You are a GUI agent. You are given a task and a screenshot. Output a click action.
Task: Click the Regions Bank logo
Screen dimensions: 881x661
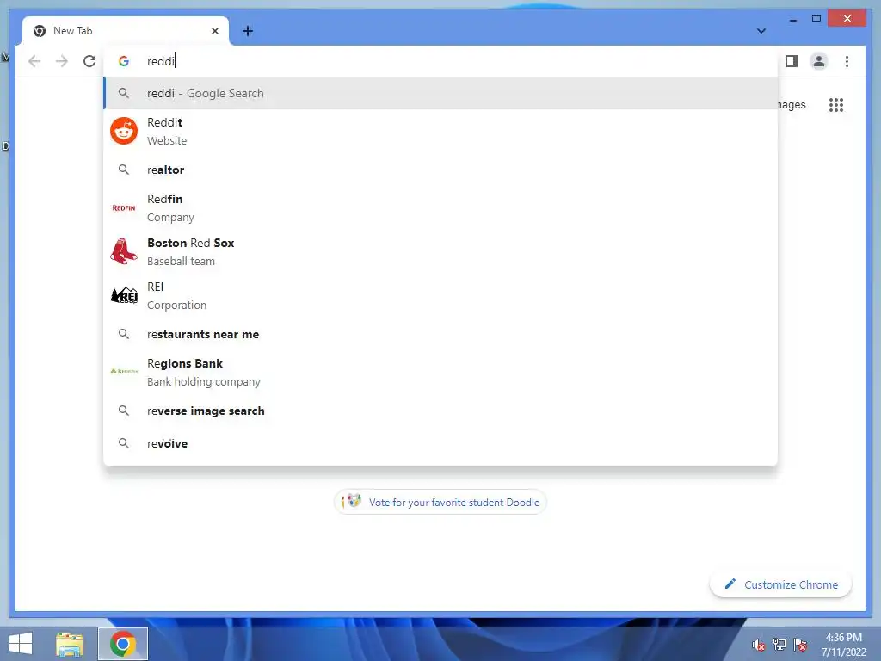point(124,371)
